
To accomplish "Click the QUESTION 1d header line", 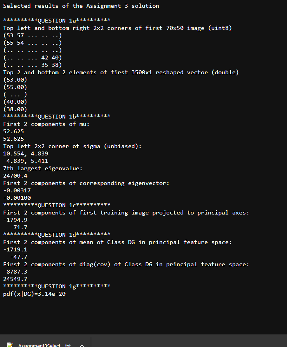I will pyautogui.click(x=57, y=235).
